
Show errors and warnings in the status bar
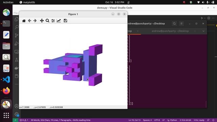pos(24,120)
